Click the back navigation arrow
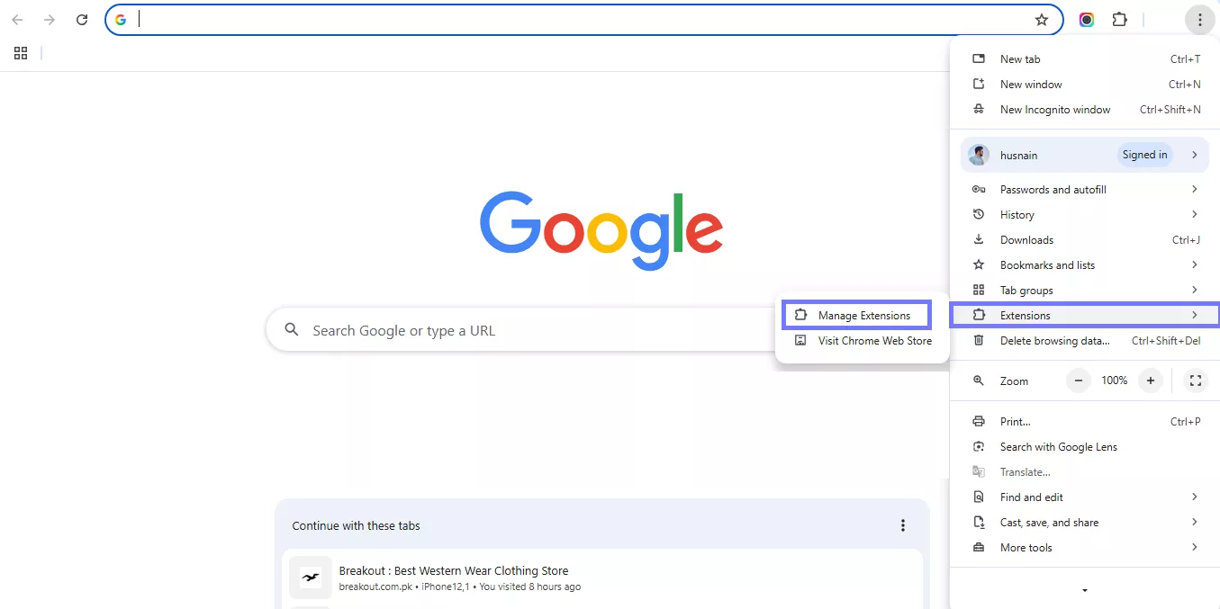Screen dimensions: 1220x609 pos(17,19)
